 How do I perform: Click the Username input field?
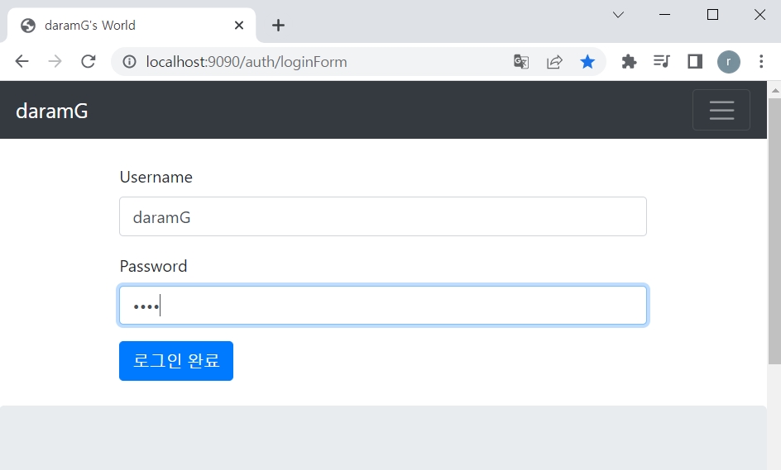pyautogui.click(x=383, y=217)
